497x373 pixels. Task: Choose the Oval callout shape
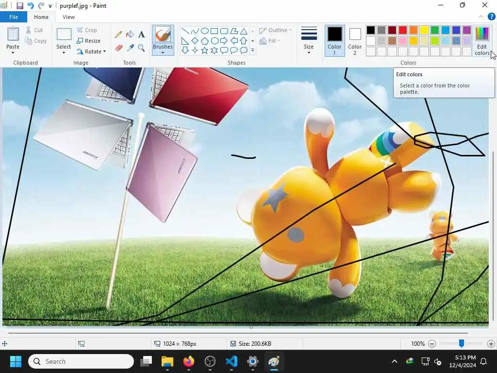point(234,50)
